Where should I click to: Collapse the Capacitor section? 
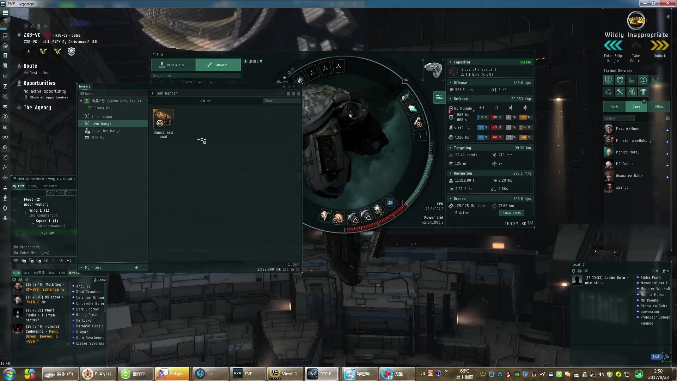(x=450, y=62)
